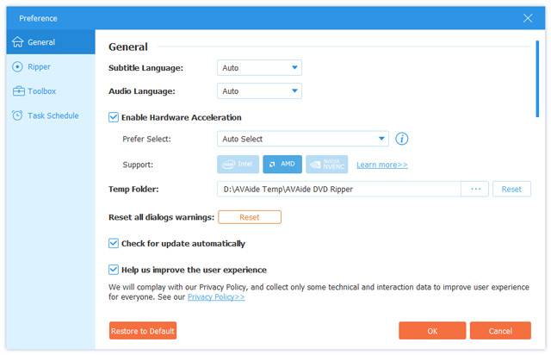551x355 pixels.
Task: Browse temp folder with the three-dots button
Action: coord(474,189)
